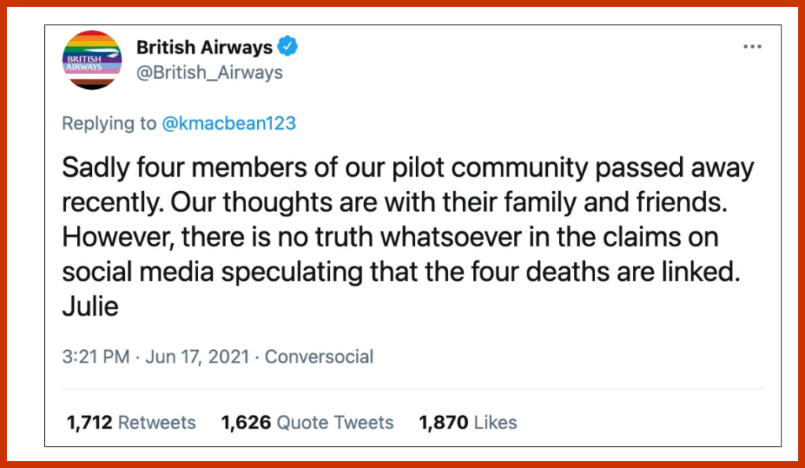Click the "Julie" signature in the tweet
This screenshot has width=805, height=468.
click(x=90, y=306)
